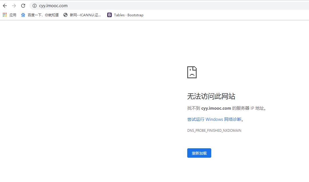Screen dimensions: 309x182
Task: Open the 新网--ICANN认证 bookmark
Action: coord(85,15)
